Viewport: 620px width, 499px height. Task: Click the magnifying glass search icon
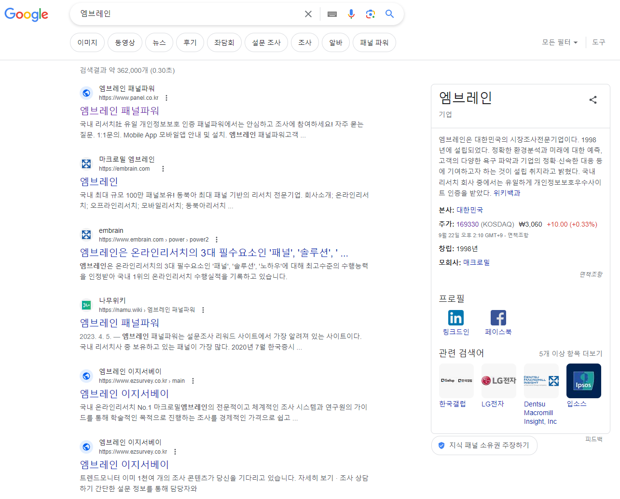point(390,14)
